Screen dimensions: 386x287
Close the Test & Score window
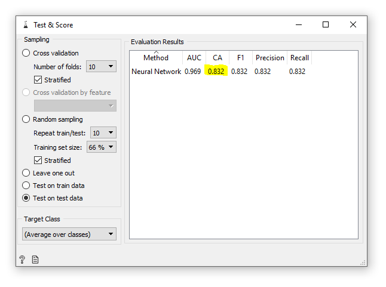(353, 25)
